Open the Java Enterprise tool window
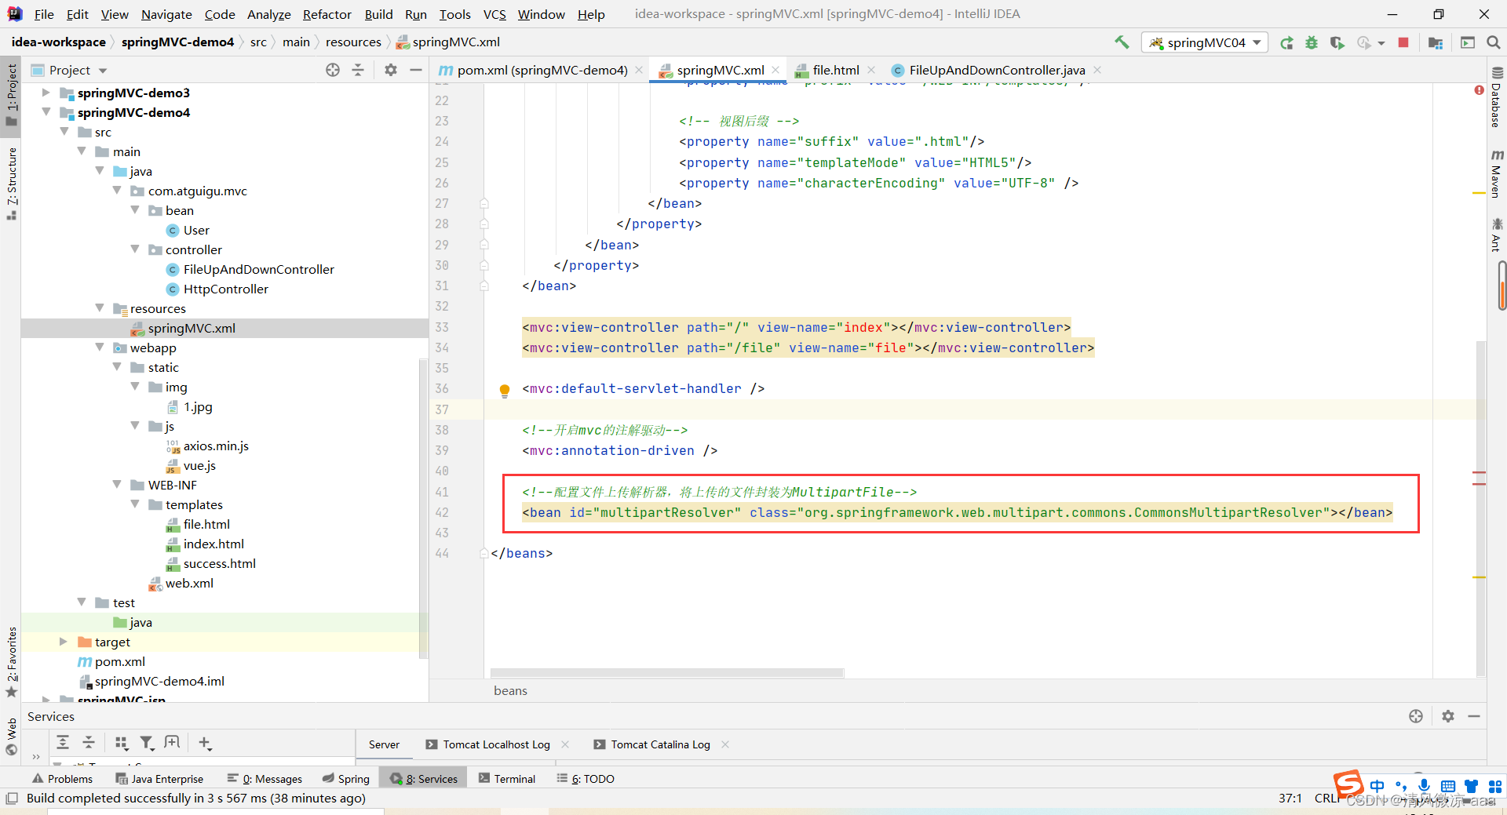Screen dimensions: 1507x815 (x=159, y=778)
